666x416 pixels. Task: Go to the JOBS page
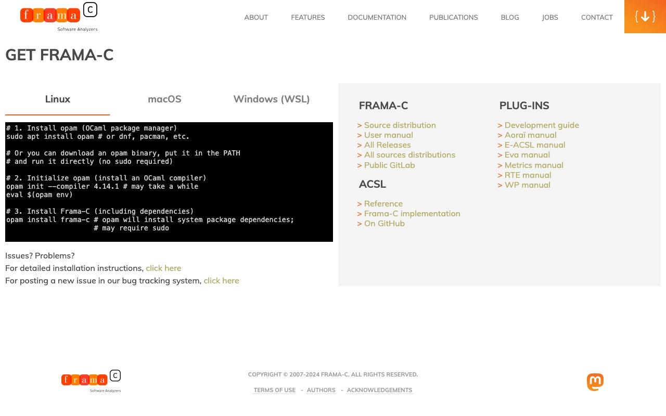click(x=550, y=17)
